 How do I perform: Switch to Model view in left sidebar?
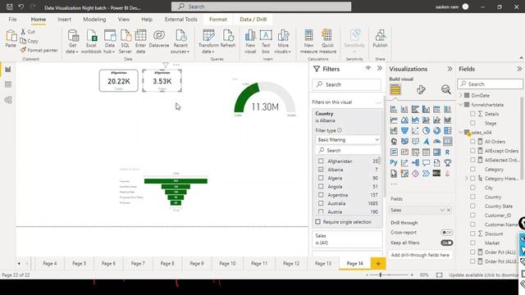[x=8, y=100]
